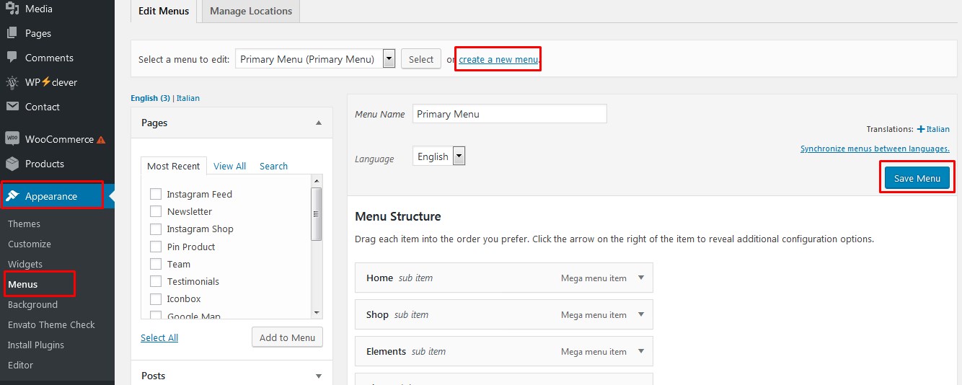The image size is (962, 385).
Task: Click the Pages icon in the sidebar
Action: [x=12, y=33]
